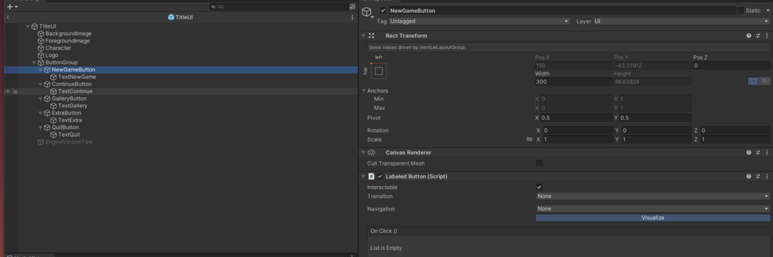Open Canvas Renderer kebab menu

coord(767,153)
